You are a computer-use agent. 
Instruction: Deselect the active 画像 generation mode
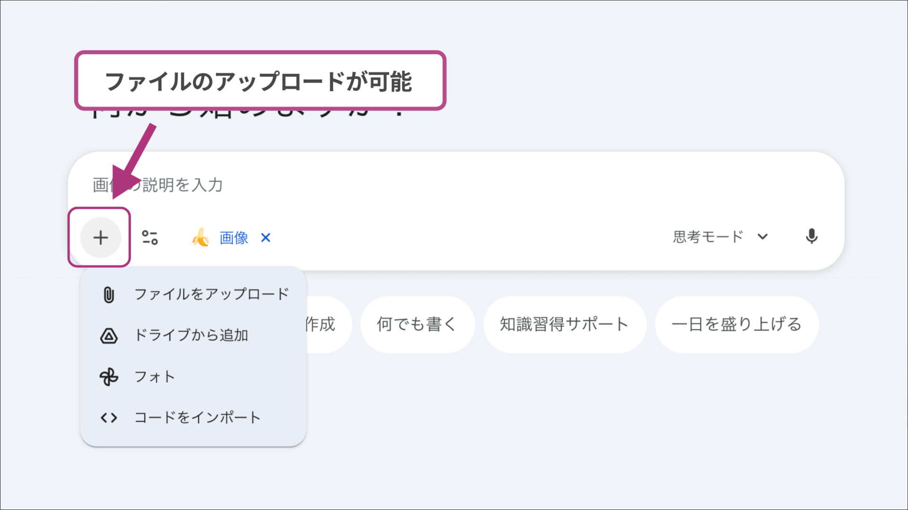(x=265, y=238)
